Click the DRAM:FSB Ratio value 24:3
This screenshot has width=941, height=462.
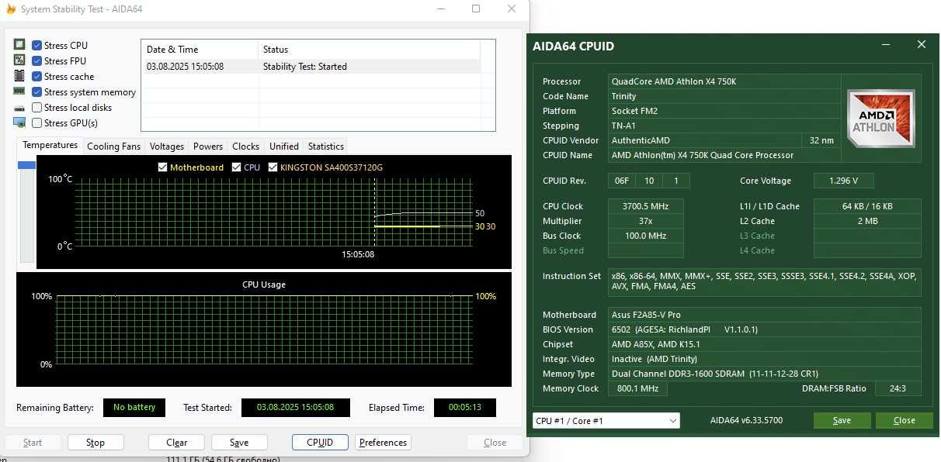click(898, 388)
